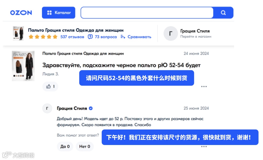Image resolution: width=263 pixels, height=160 pixels.
Task: Open seller avatar in the answer
Action: point(47,108)
